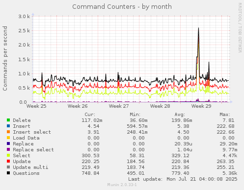Viewport: 244px width, 190px height.
Task: Click the 'Max:' column header
Action: click(x=225, y=115)
